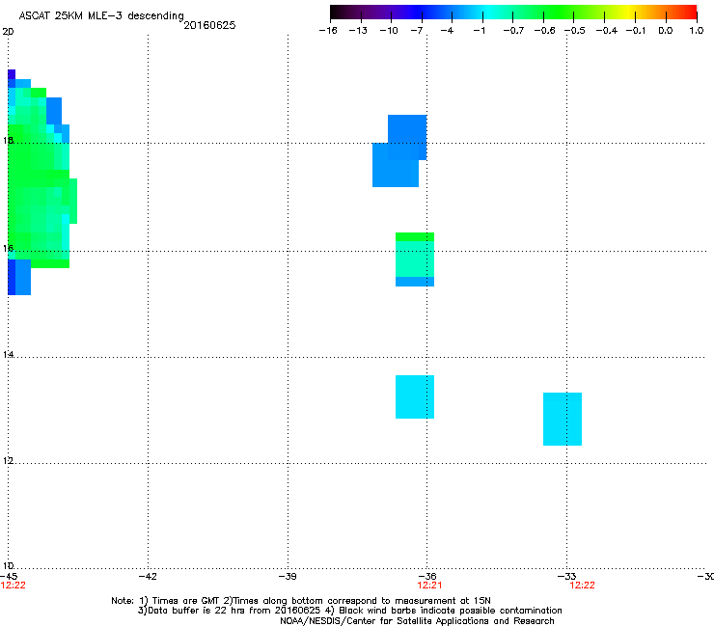The height and width of the screenshot is (627, 714).
Task: Click the latitude 14 axis label
Action: (8, 354)
